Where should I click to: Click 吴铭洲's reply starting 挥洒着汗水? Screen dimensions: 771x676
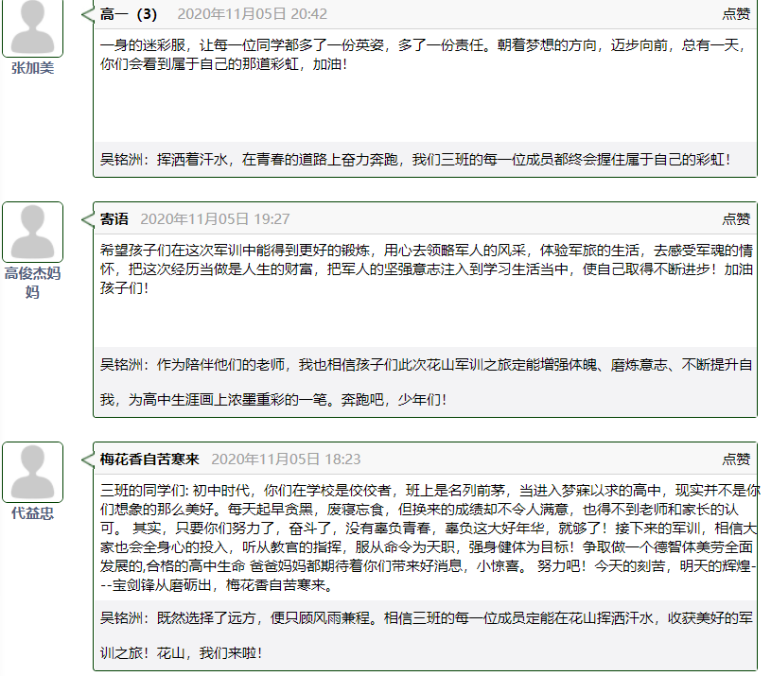pos(415,159)
